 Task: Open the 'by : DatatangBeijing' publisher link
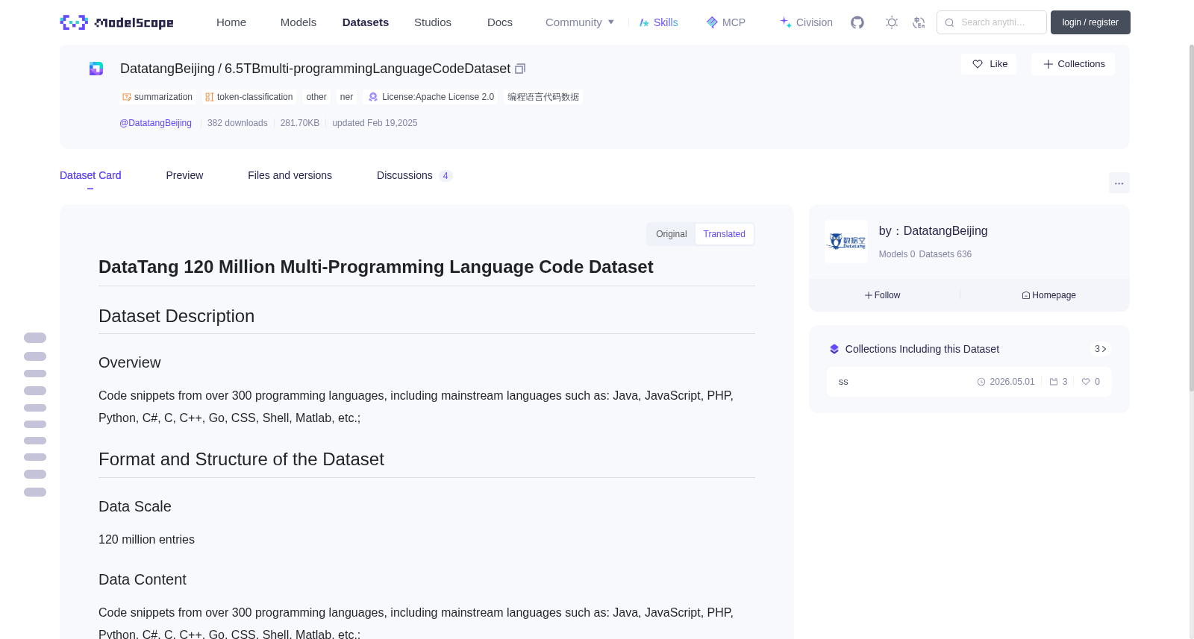[933, 231]
